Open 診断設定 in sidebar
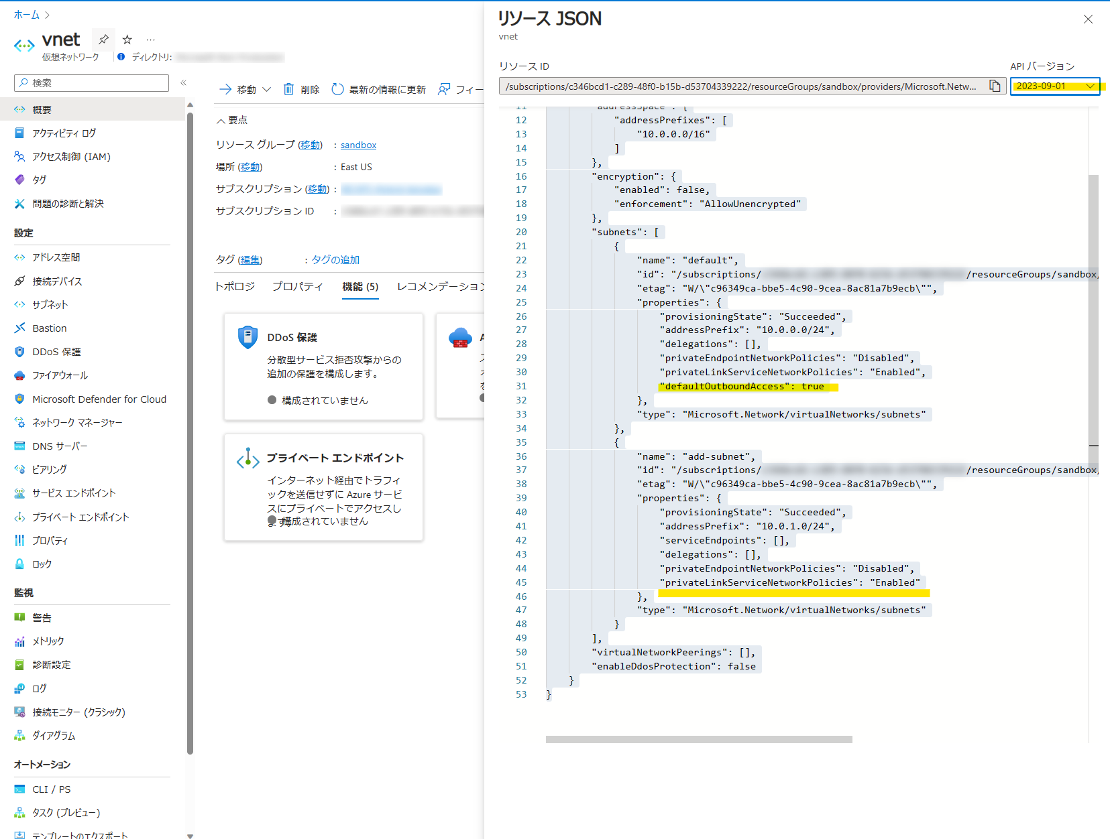 52,665
